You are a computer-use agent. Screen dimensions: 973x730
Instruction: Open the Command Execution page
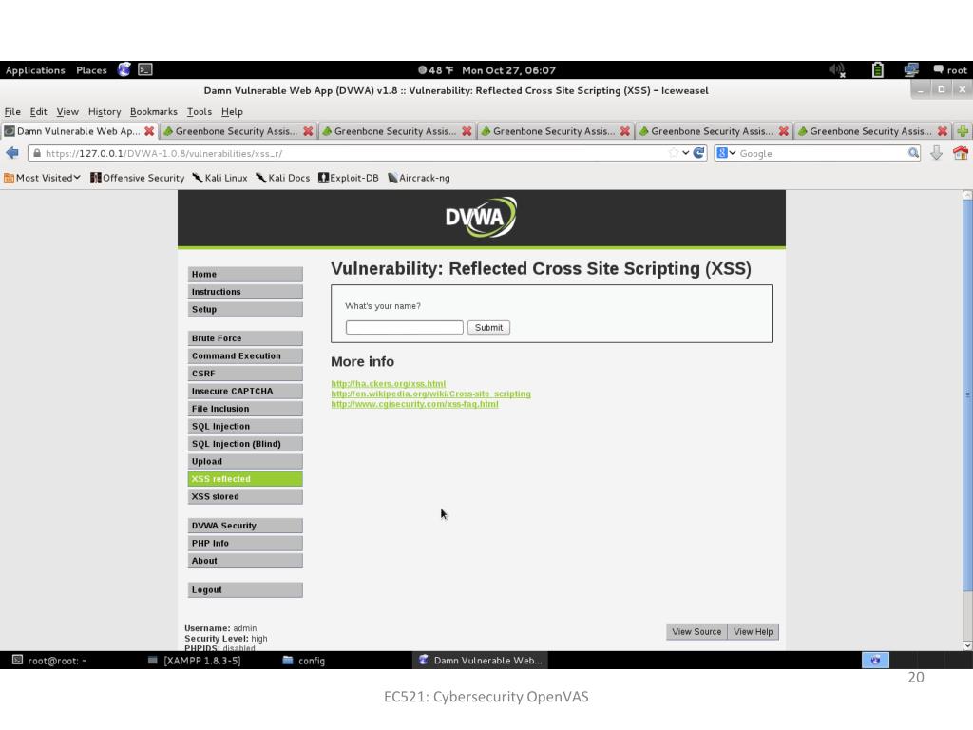[x=245, y=355]
